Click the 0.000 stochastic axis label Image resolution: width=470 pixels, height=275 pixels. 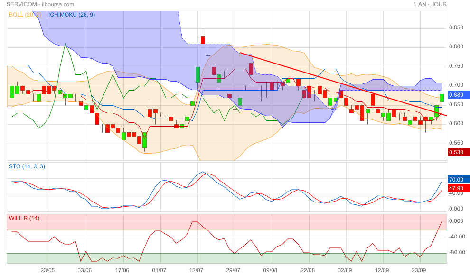(x=456, y=209)
